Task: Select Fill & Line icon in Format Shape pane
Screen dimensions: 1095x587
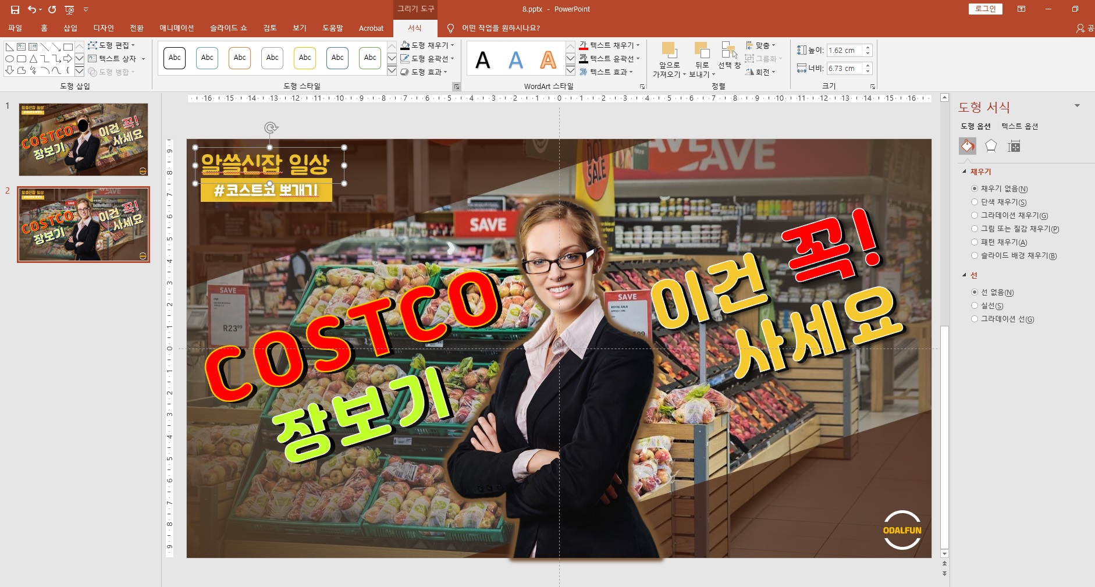Action: tap(968, 146)
